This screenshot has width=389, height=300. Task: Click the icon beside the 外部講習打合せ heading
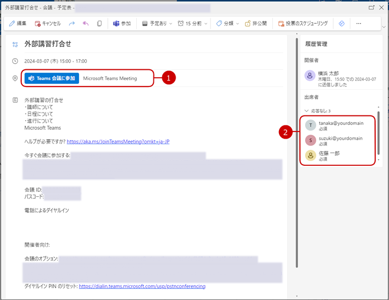(x=15, y=44)
